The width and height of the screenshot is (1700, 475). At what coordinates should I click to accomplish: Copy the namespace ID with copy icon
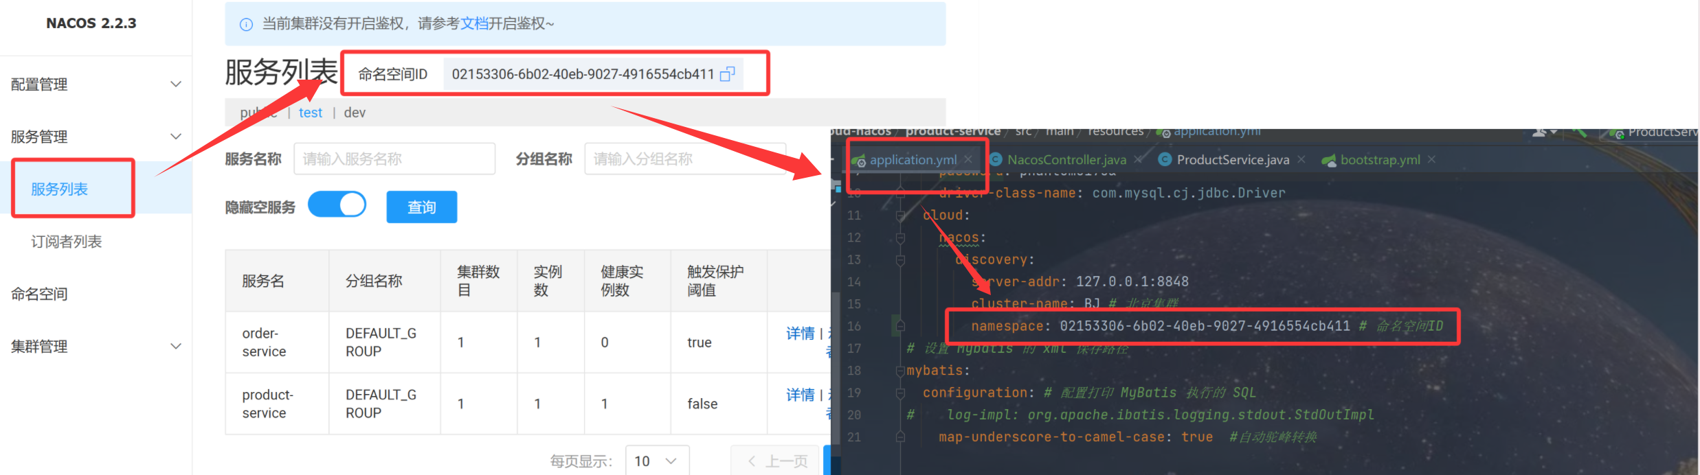[728, 73]
